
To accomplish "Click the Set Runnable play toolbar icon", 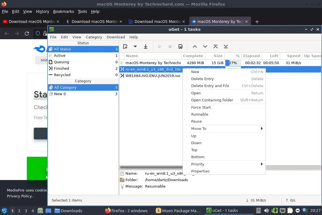I will tap(160, 46).
